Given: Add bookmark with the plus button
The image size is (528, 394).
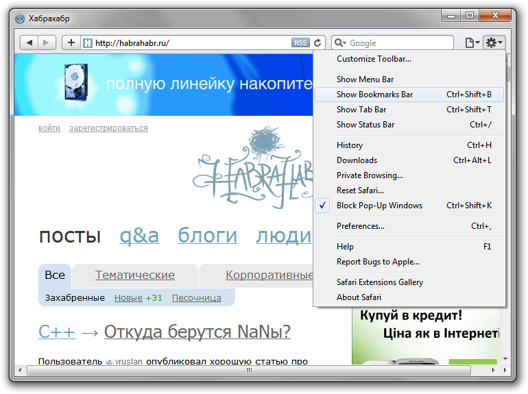Looking at the screenshot, I should (71, 42).
